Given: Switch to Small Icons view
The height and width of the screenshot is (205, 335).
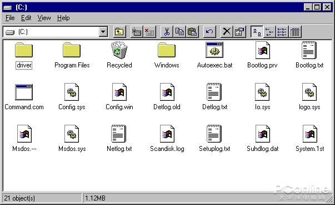Looking at the screenshot, I should [x=269, y=32].
